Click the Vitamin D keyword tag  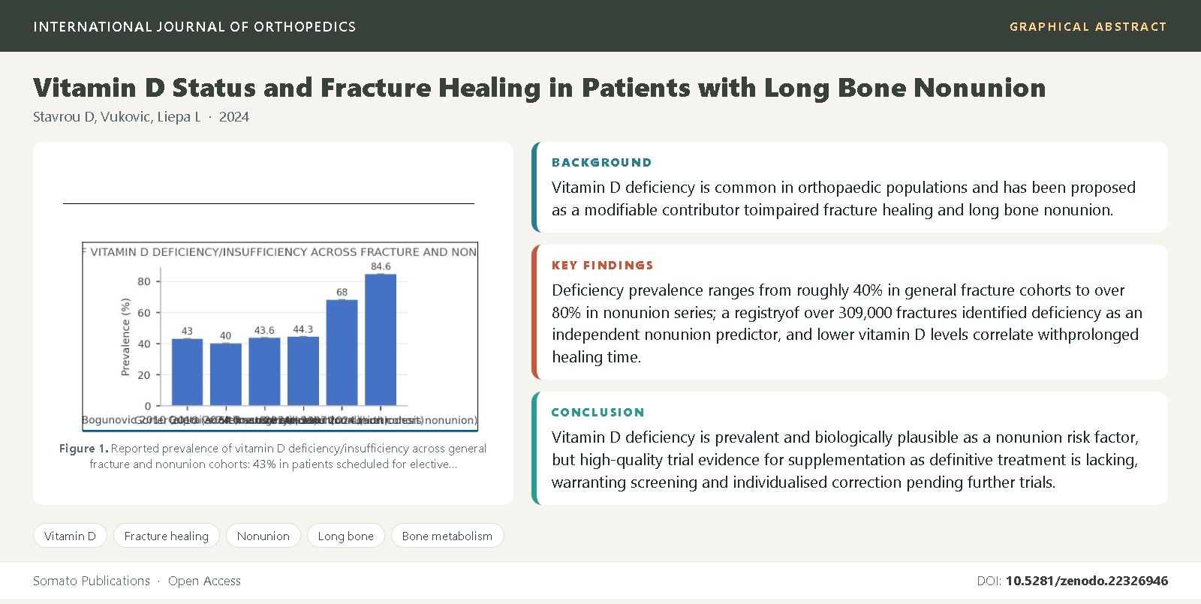click(70, 536)
